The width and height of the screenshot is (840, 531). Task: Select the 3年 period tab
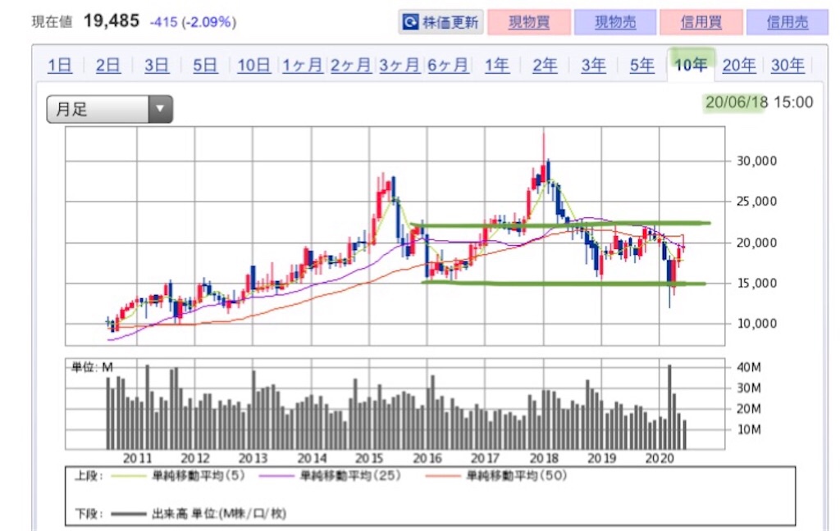(594, 66)
